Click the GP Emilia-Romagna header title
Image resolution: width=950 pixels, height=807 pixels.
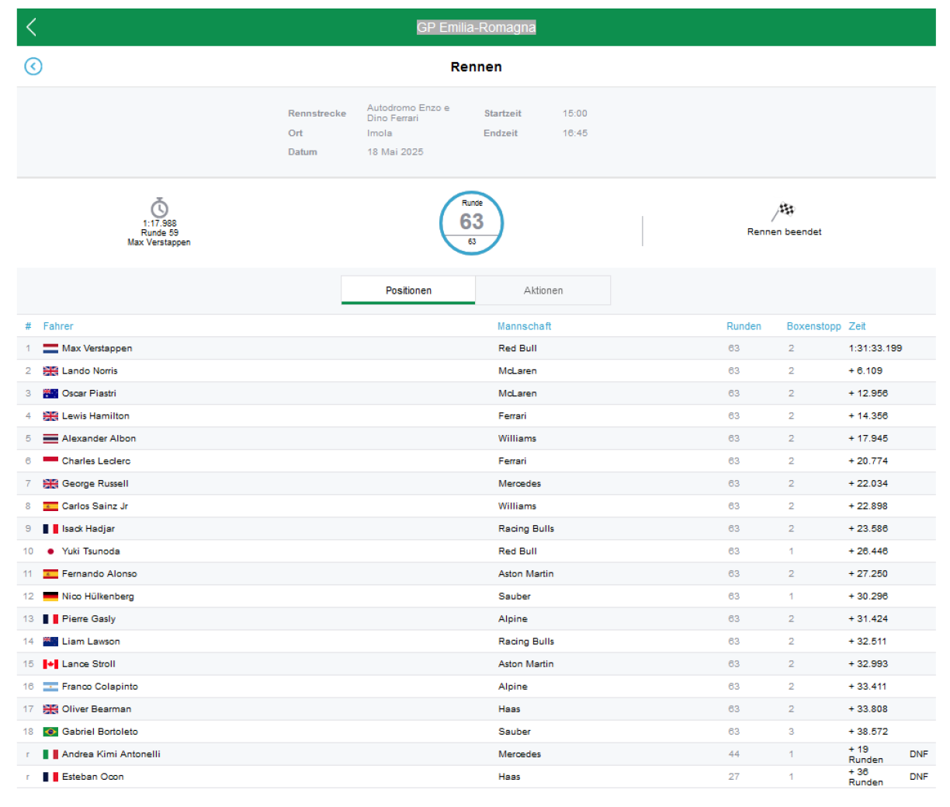[x=476, y=27]
